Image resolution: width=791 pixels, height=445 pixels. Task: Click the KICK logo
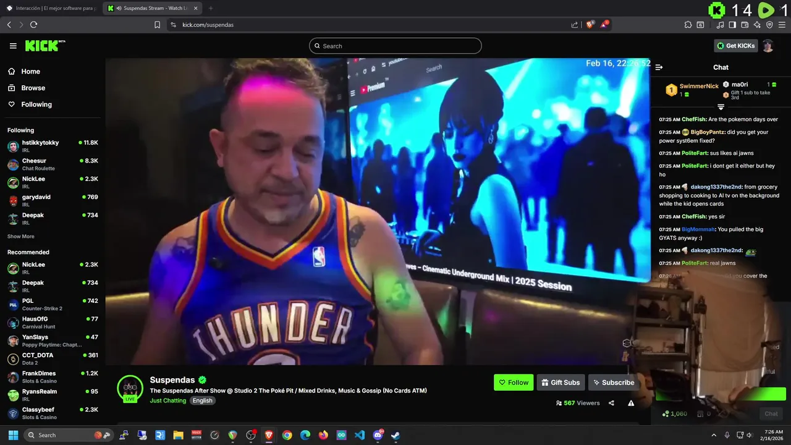tap(44, 46)
